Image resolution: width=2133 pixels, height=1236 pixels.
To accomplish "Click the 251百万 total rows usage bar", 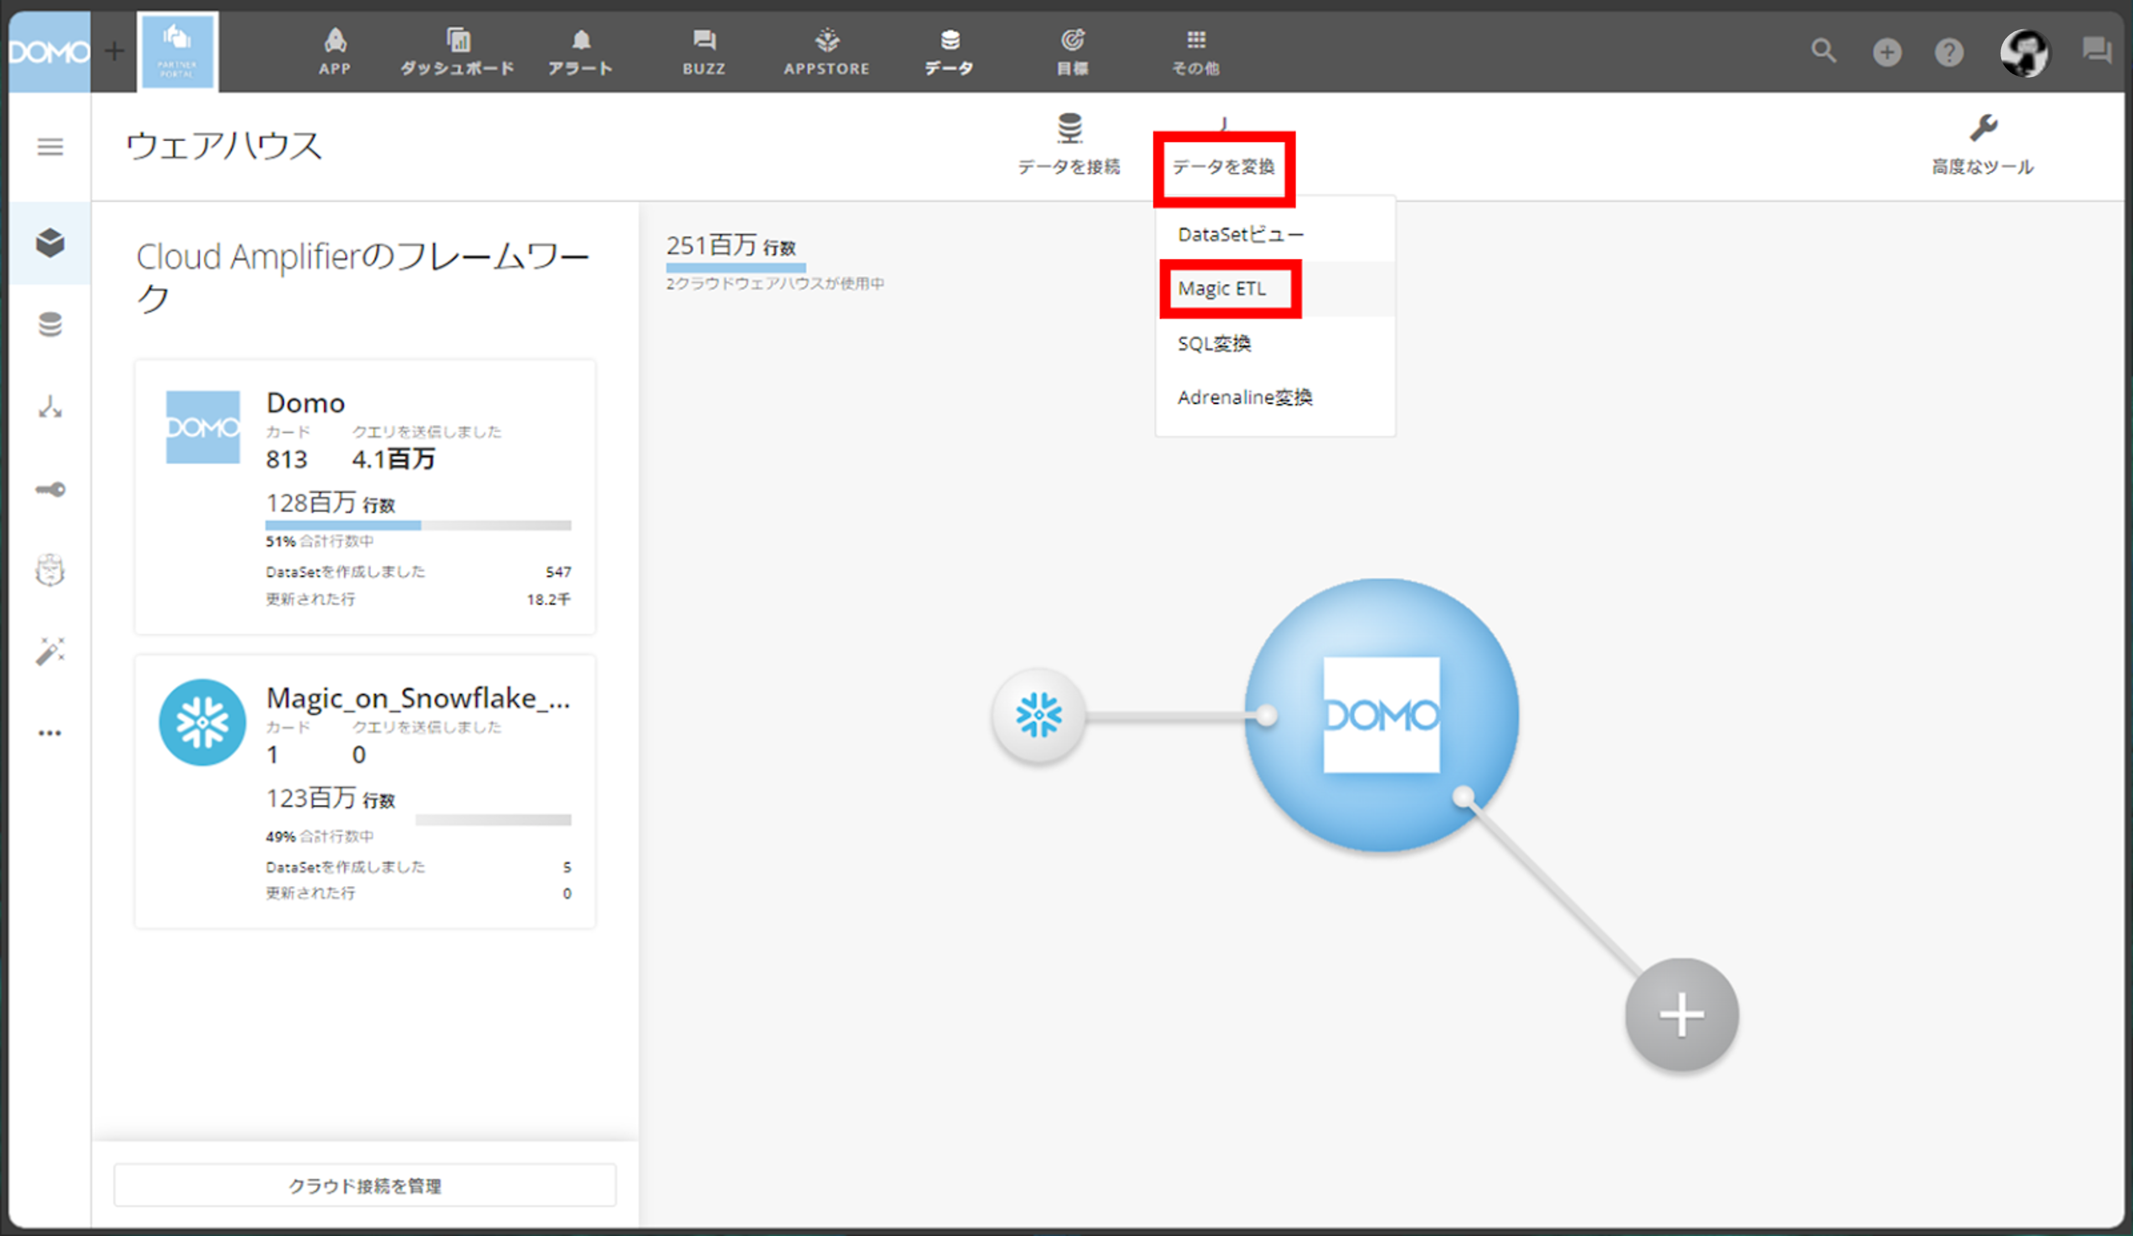I will tap(735, 268).
